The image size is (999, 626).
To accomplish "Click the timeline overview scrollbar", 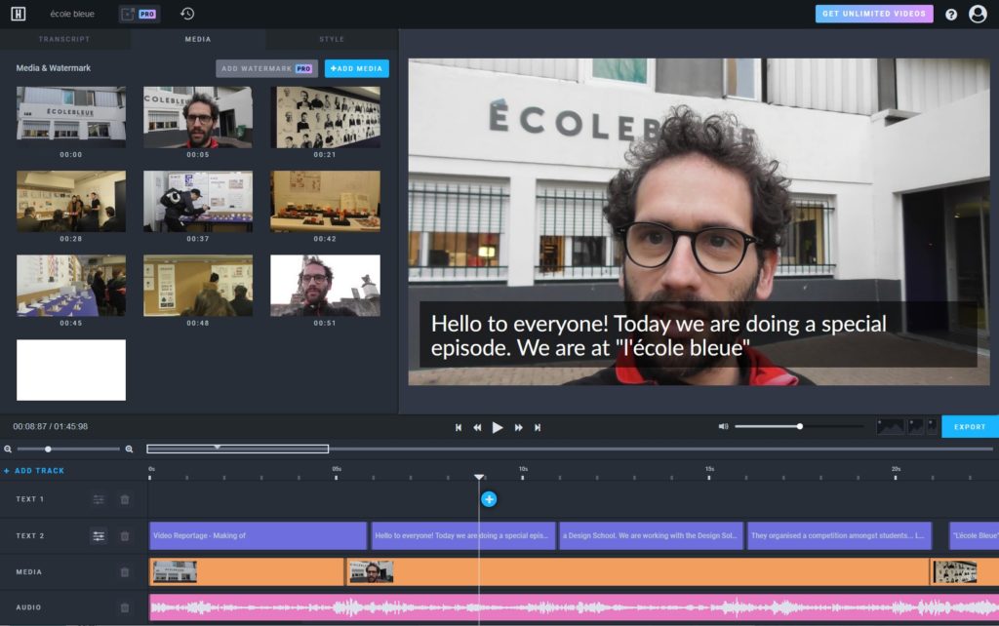I will click(x=238, y=449).
